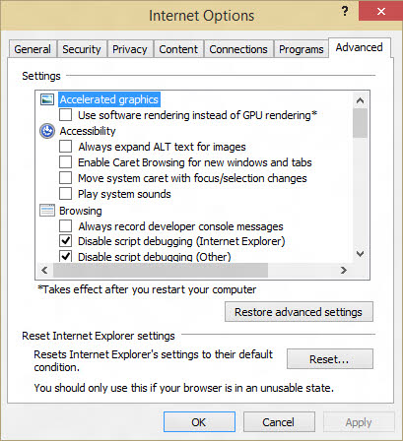Click the settings list scroll up arrow
The height and width of the screenshot is (441, 403).
360,100
